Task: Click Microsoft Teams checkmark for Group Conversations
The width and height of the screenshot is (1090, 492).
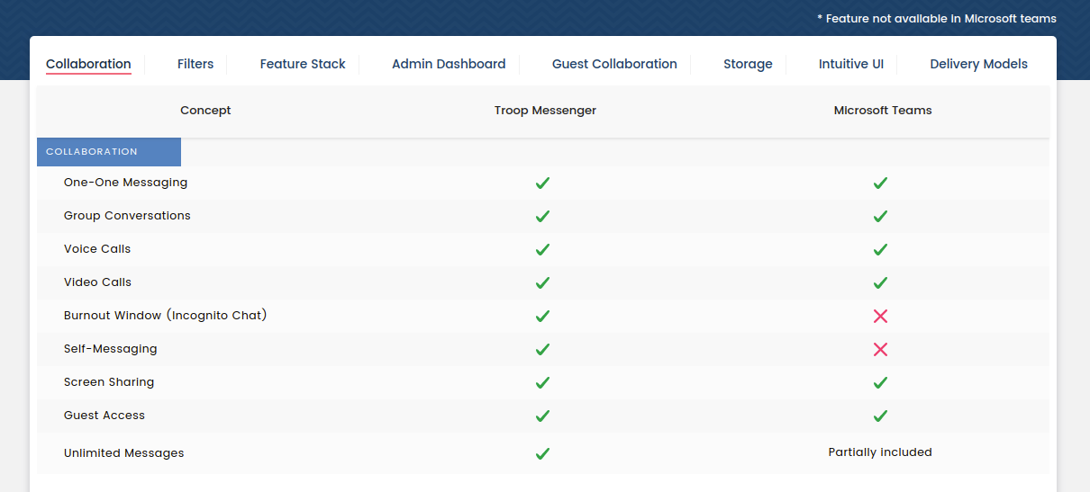Action: (880, 216)
